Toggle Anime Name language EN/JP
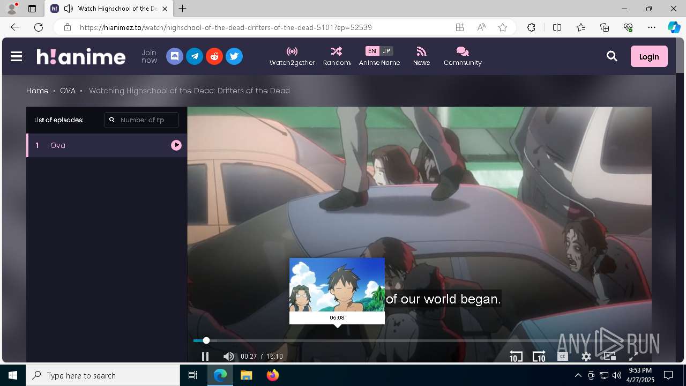 point(379,51)
